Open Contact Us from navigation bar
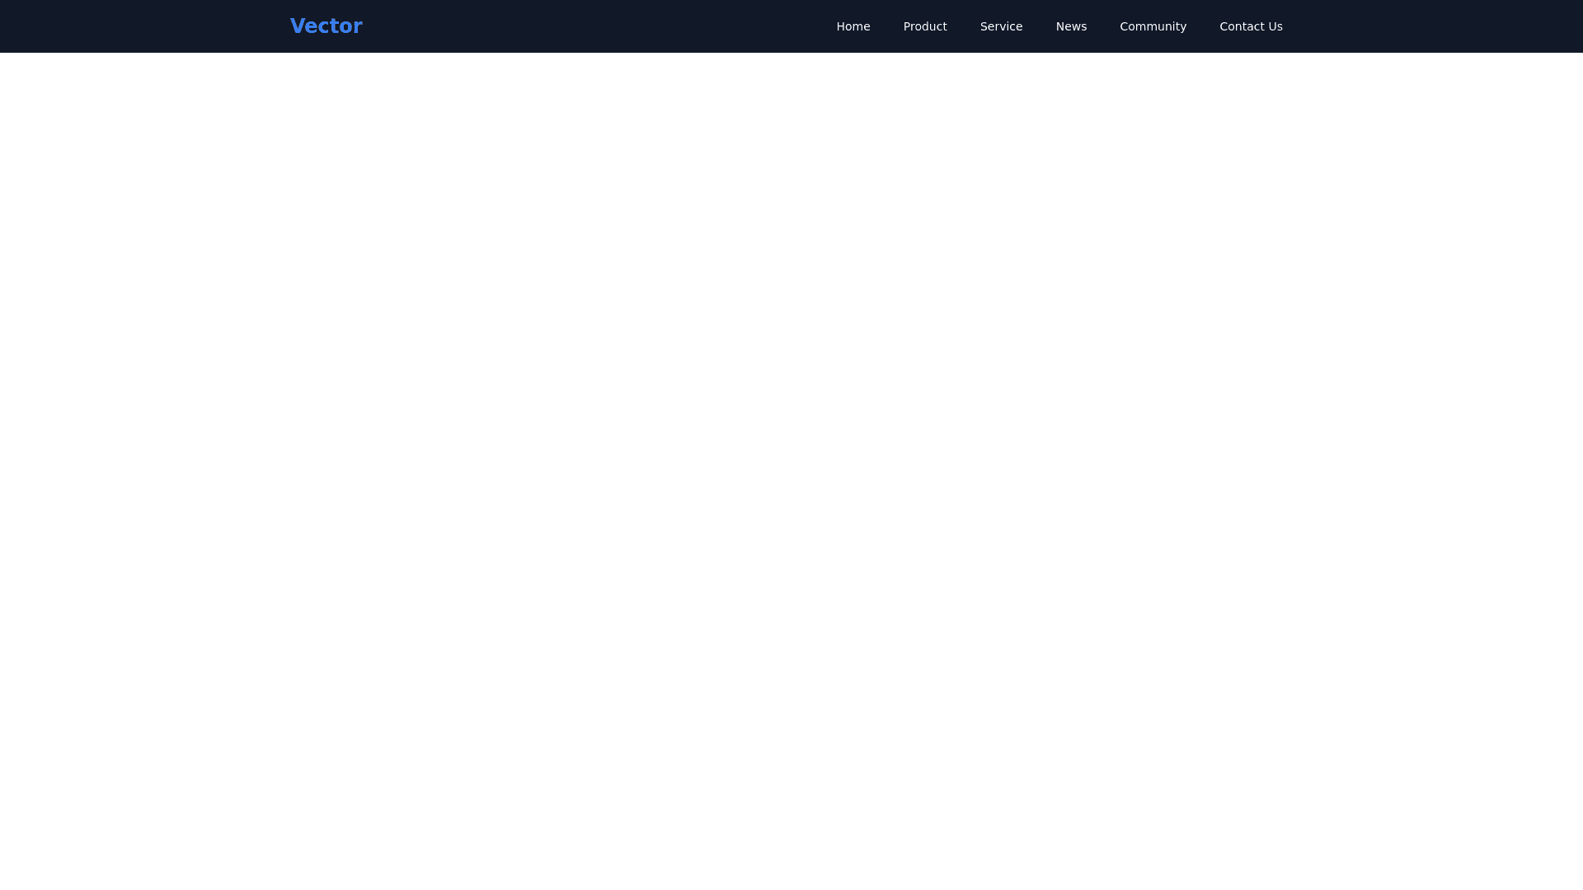 tap(1250, 26)
